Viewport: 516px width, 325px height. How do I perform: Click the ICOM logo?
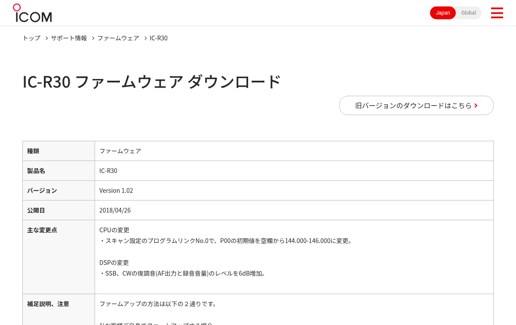coord(32,13)
